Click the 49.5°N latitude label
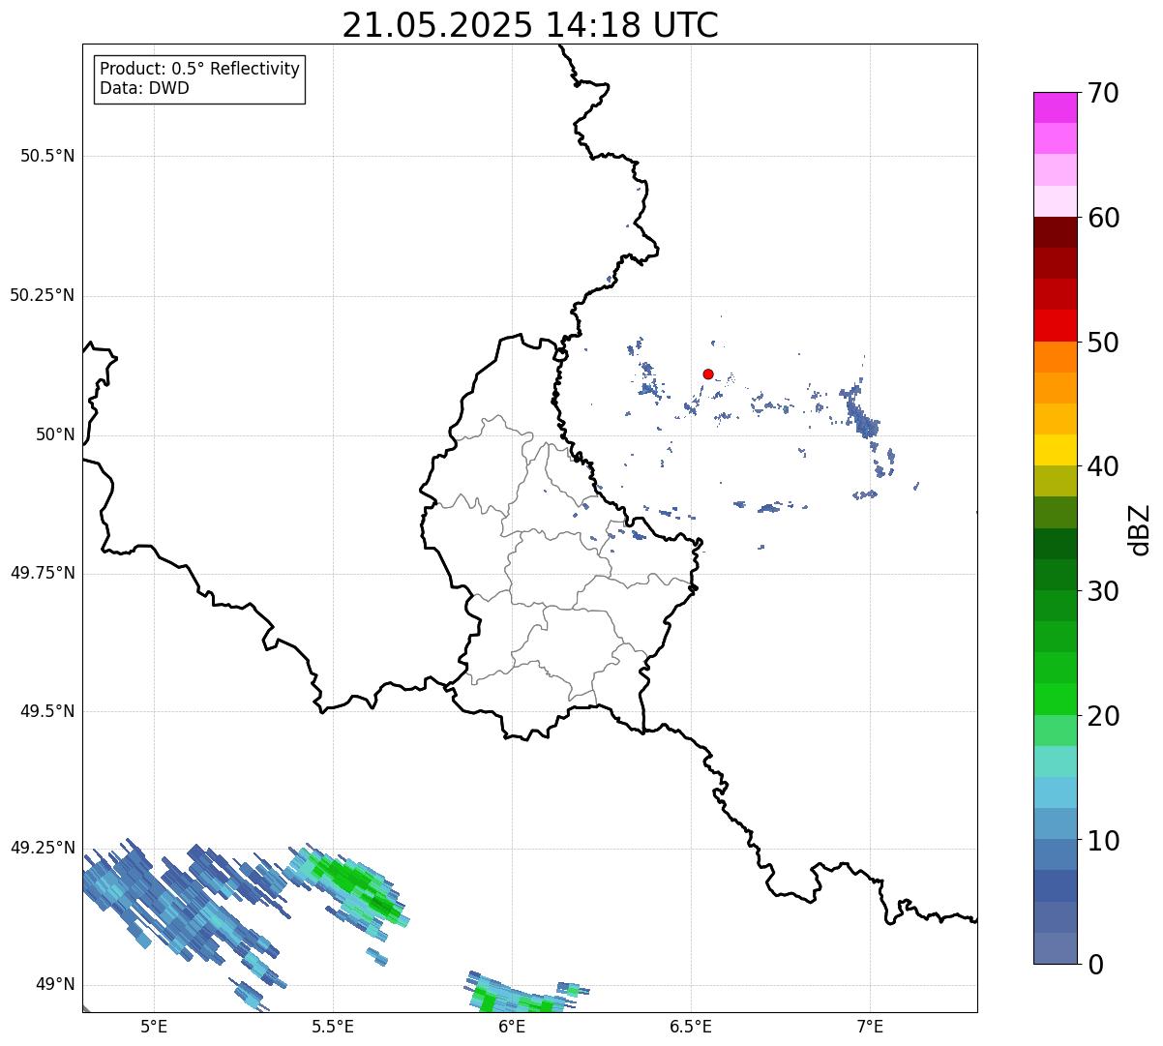This screenshot has height=1046, width=1163. [46, 712]
